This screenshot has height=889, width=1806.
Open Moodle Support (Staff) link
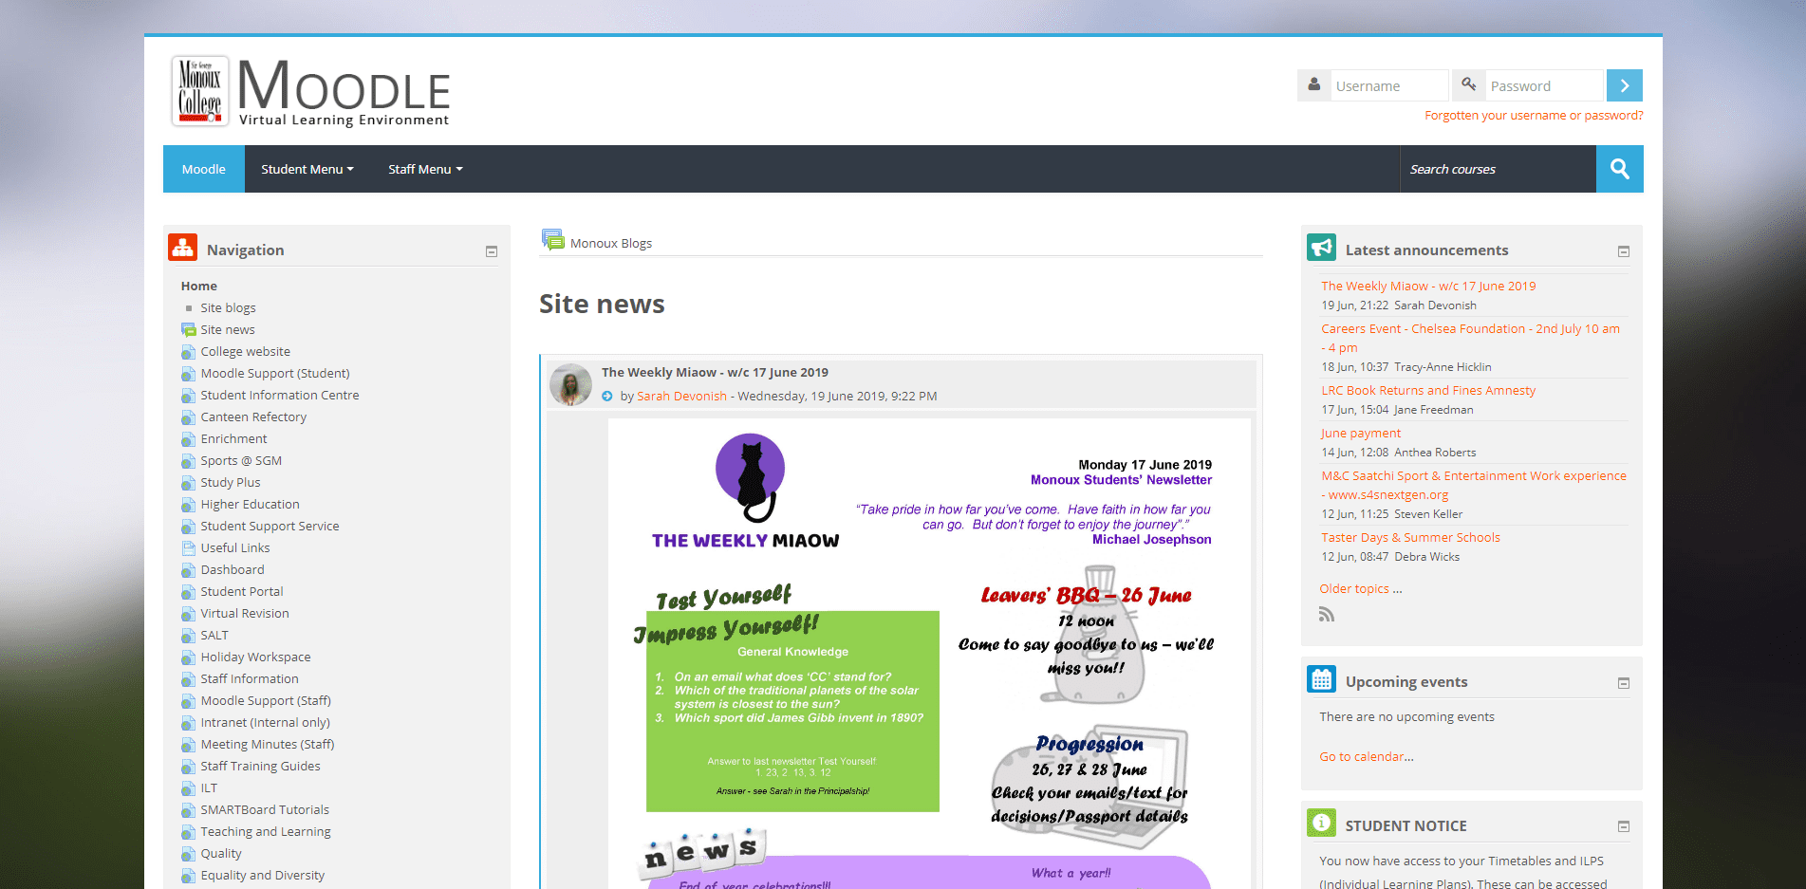(x=266, y=701)
